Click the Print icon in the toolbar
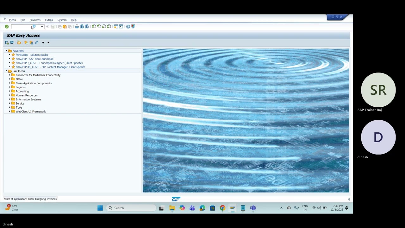 [x=77, y=27]
